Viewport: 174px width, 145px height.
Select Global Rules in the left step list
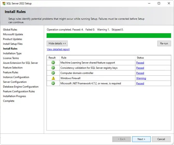[10, 30]
